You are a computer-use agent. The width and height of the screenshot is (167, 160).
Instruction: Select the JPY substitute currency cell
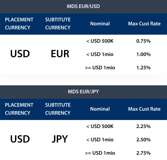[x=60, y=139]
